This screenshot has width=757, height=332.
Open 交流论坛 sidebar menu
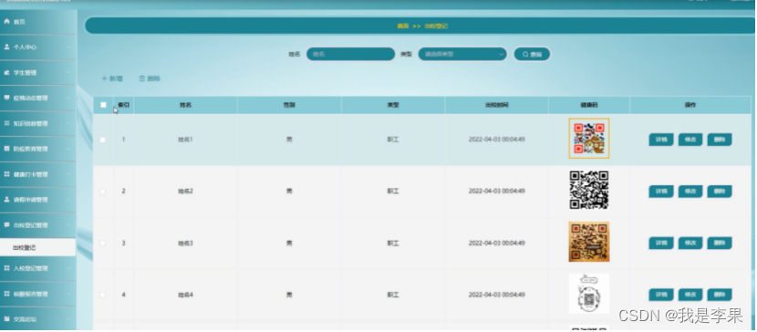37,319
